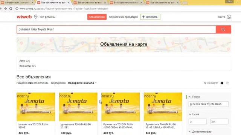The width and height of the screenshot is (241, 135).
Task: Select the Объявления tab button
Action: [97, 17]
